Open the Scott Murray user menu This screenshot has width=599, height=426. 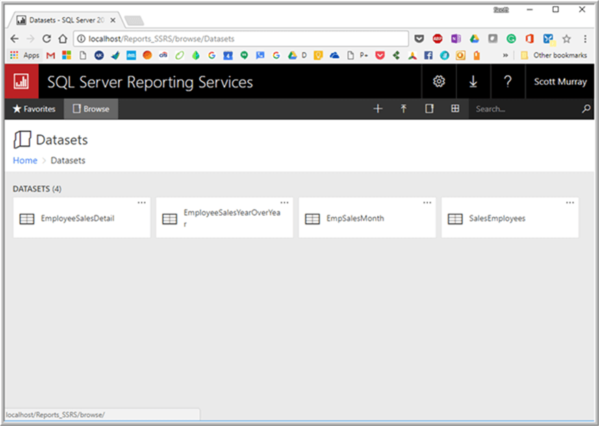(x=560, y=82)
